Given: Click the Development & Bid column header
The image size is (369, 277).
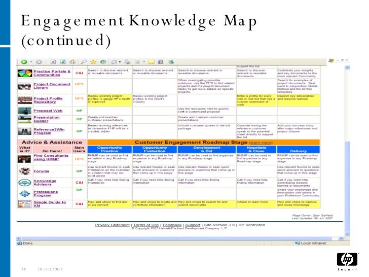Looking at the screenshot, I should [207, 149].
